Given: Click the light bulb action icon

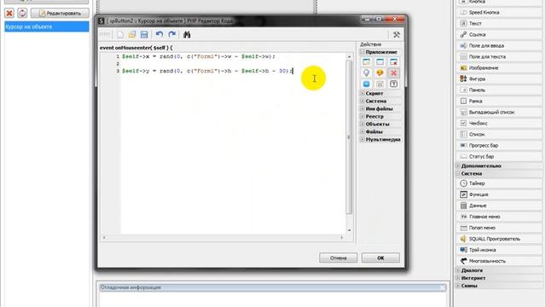Looking at the screenshot, I should (366, 73).
